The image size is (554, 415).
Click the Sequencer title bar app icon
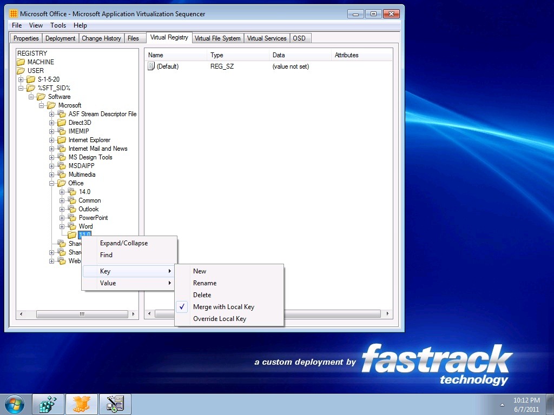(14, 14)
